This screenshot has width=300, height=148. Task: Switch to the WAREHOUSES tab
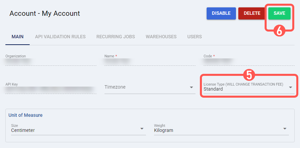[161, 37]
